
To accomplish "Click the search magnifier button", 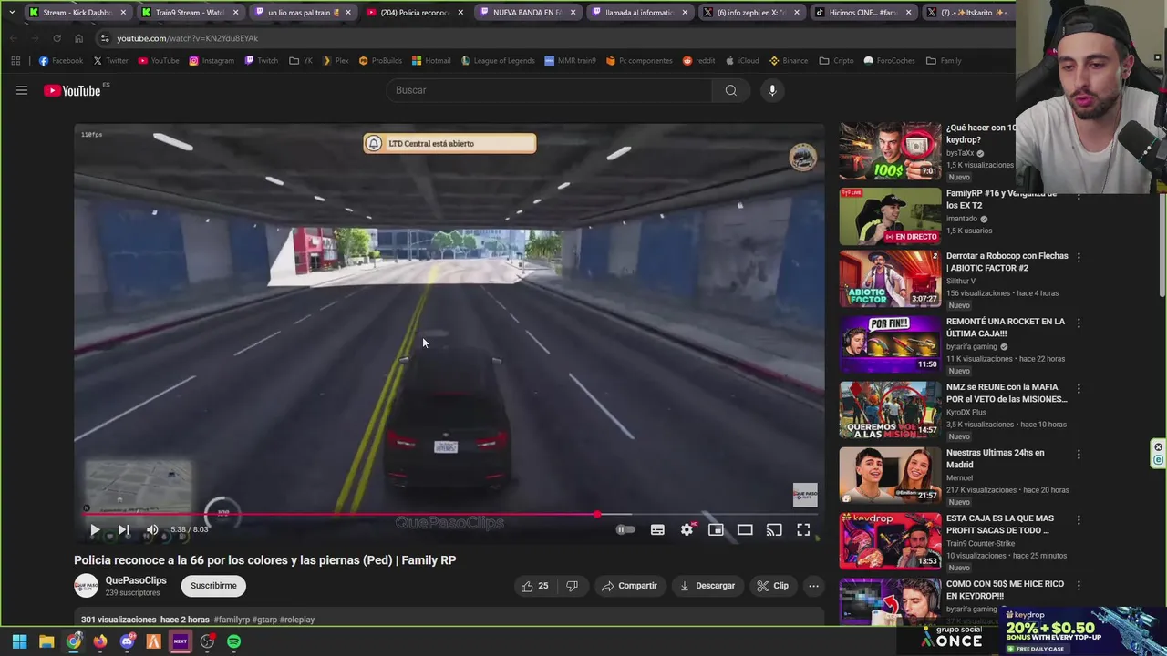I will tap(731, 90).
